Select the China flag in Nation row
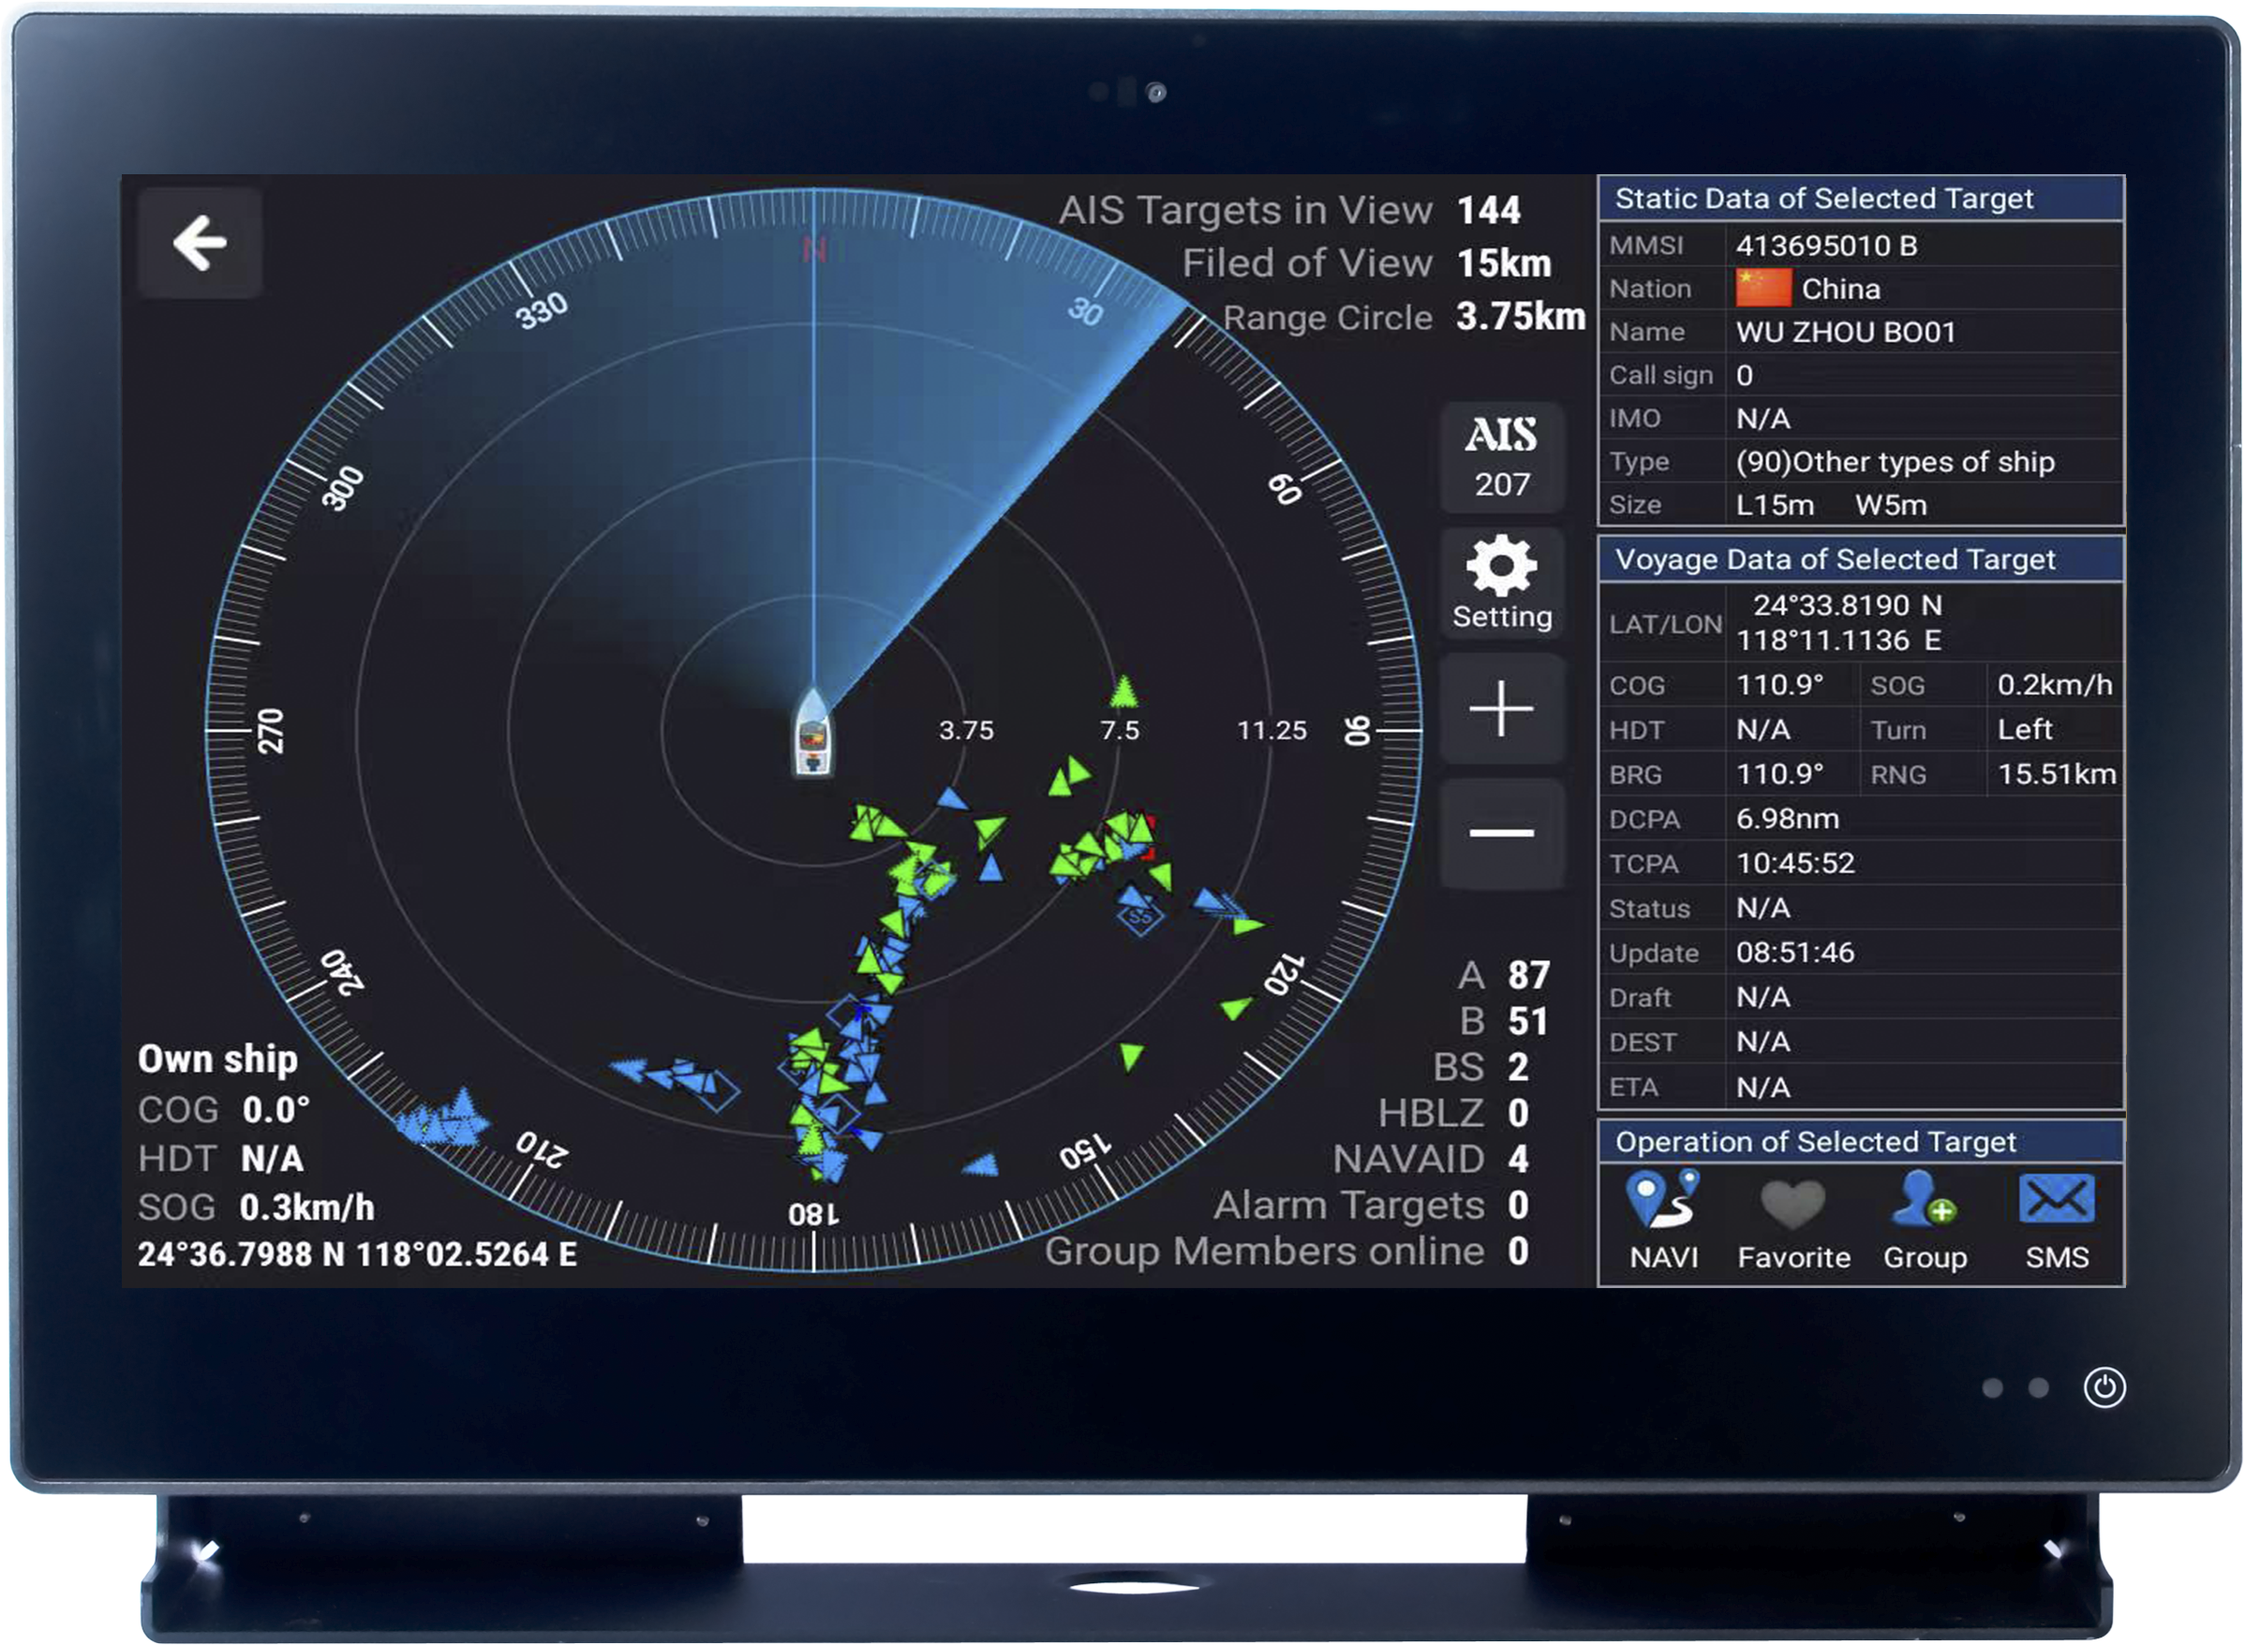 1763,288
